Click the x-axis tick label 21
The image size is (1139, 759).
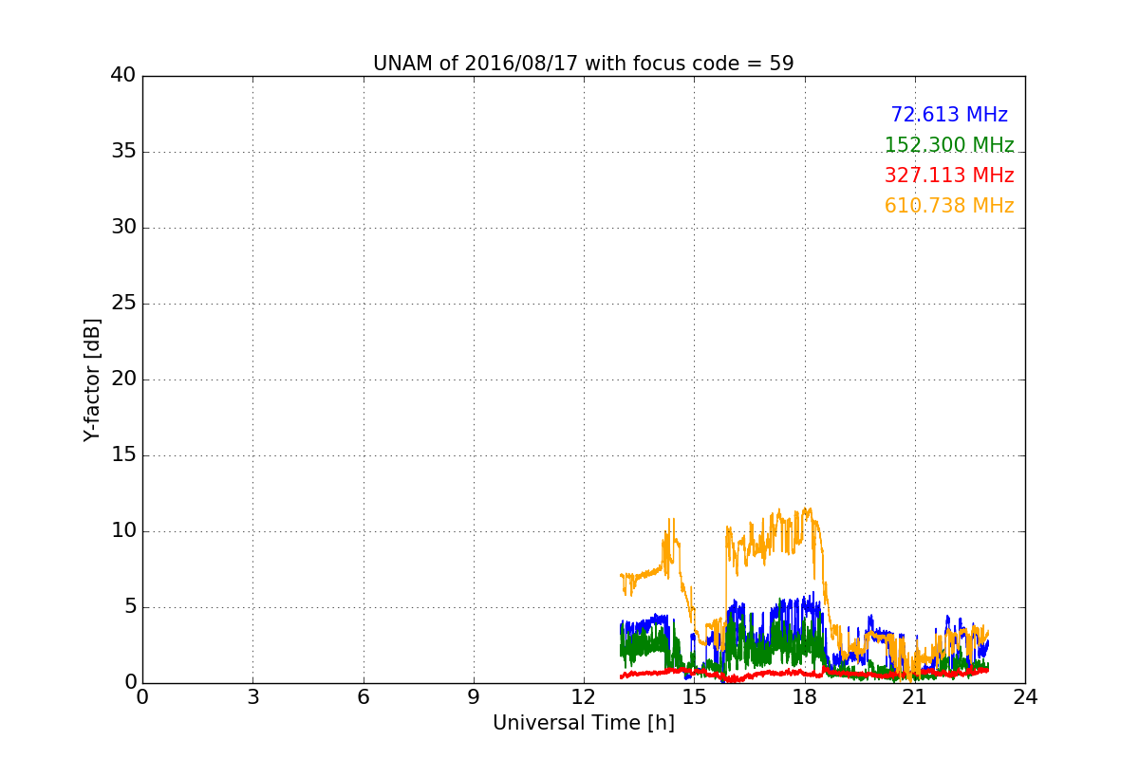(915, 697)
